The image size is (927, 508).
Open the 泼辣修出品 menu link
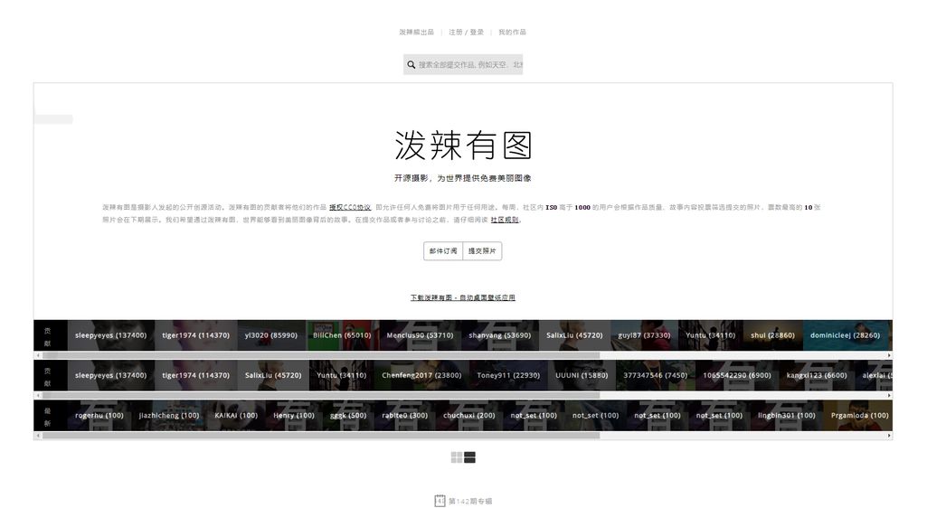tap(416, 32)
